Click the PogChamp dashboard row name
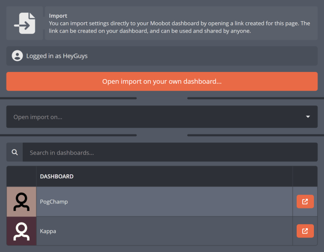Image resolution: width=324 pixels, height=252 pixels. 54,202
